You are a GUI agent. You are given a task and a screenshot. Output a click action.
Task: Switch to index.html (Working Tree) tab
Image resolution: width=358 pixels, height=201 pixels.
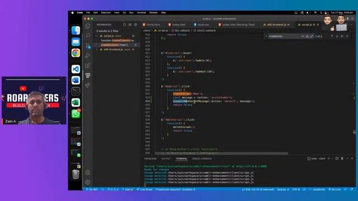coord(237,25)
